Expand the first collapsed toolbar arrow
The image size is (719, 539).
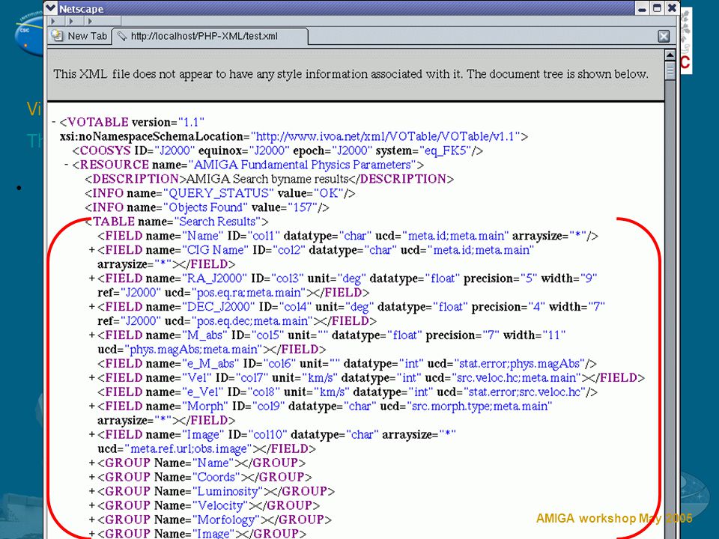point(53,21)
